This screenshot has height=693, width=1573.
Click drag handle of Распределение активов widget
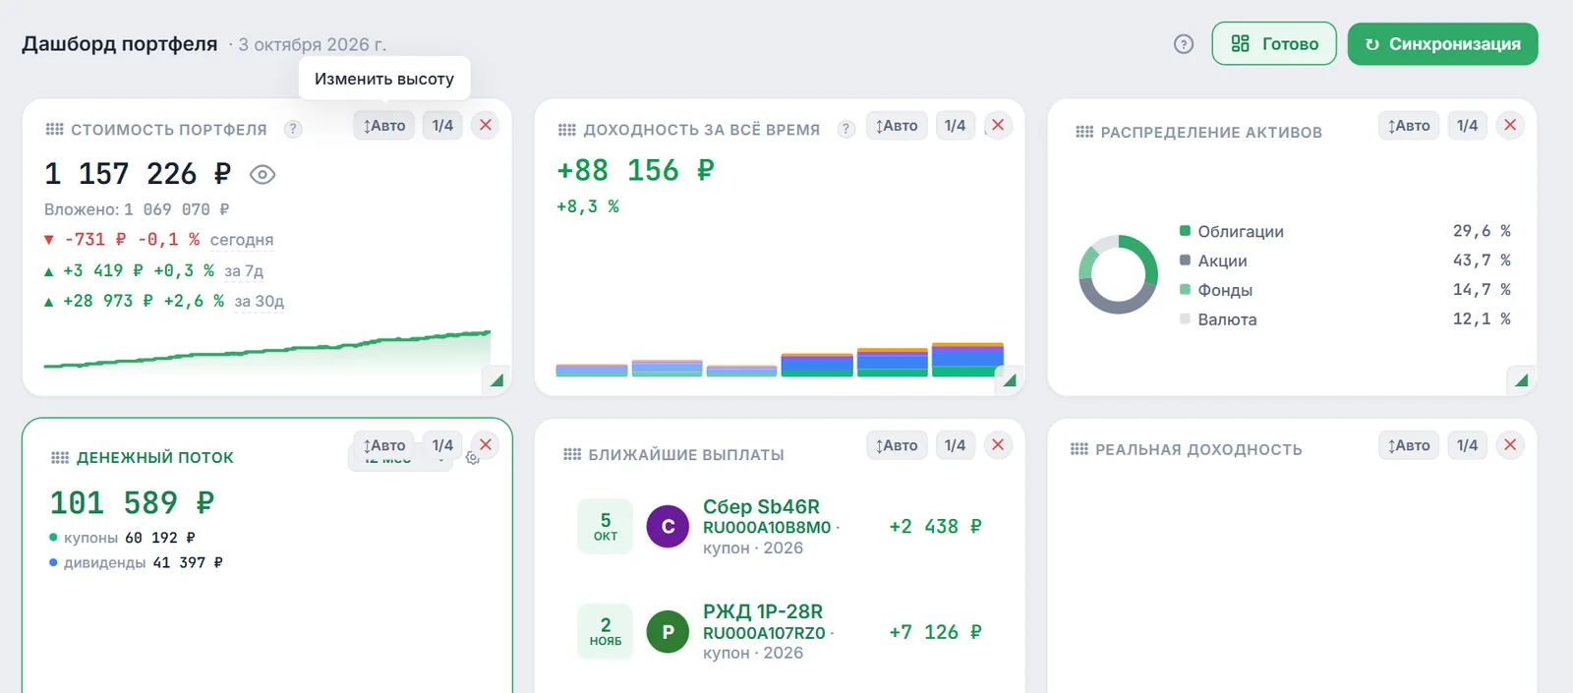(x=1083, y=132)
